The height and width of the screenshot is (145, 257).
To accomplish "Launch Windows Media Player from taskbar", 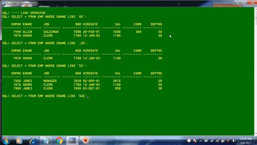I will tap(19, 141).
